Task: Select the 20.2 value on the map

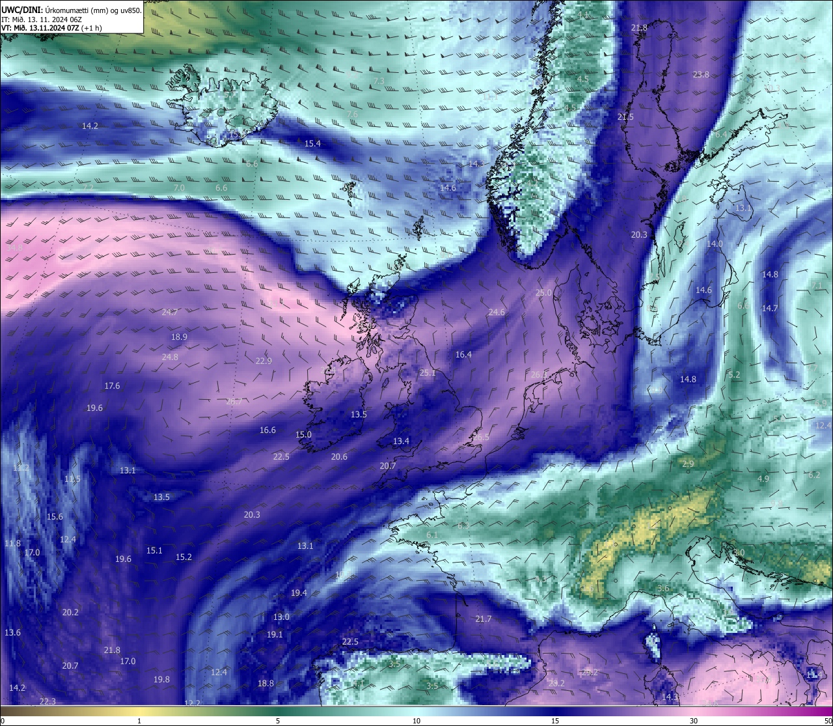Action: pyautogui.click(x=70, y=613)
